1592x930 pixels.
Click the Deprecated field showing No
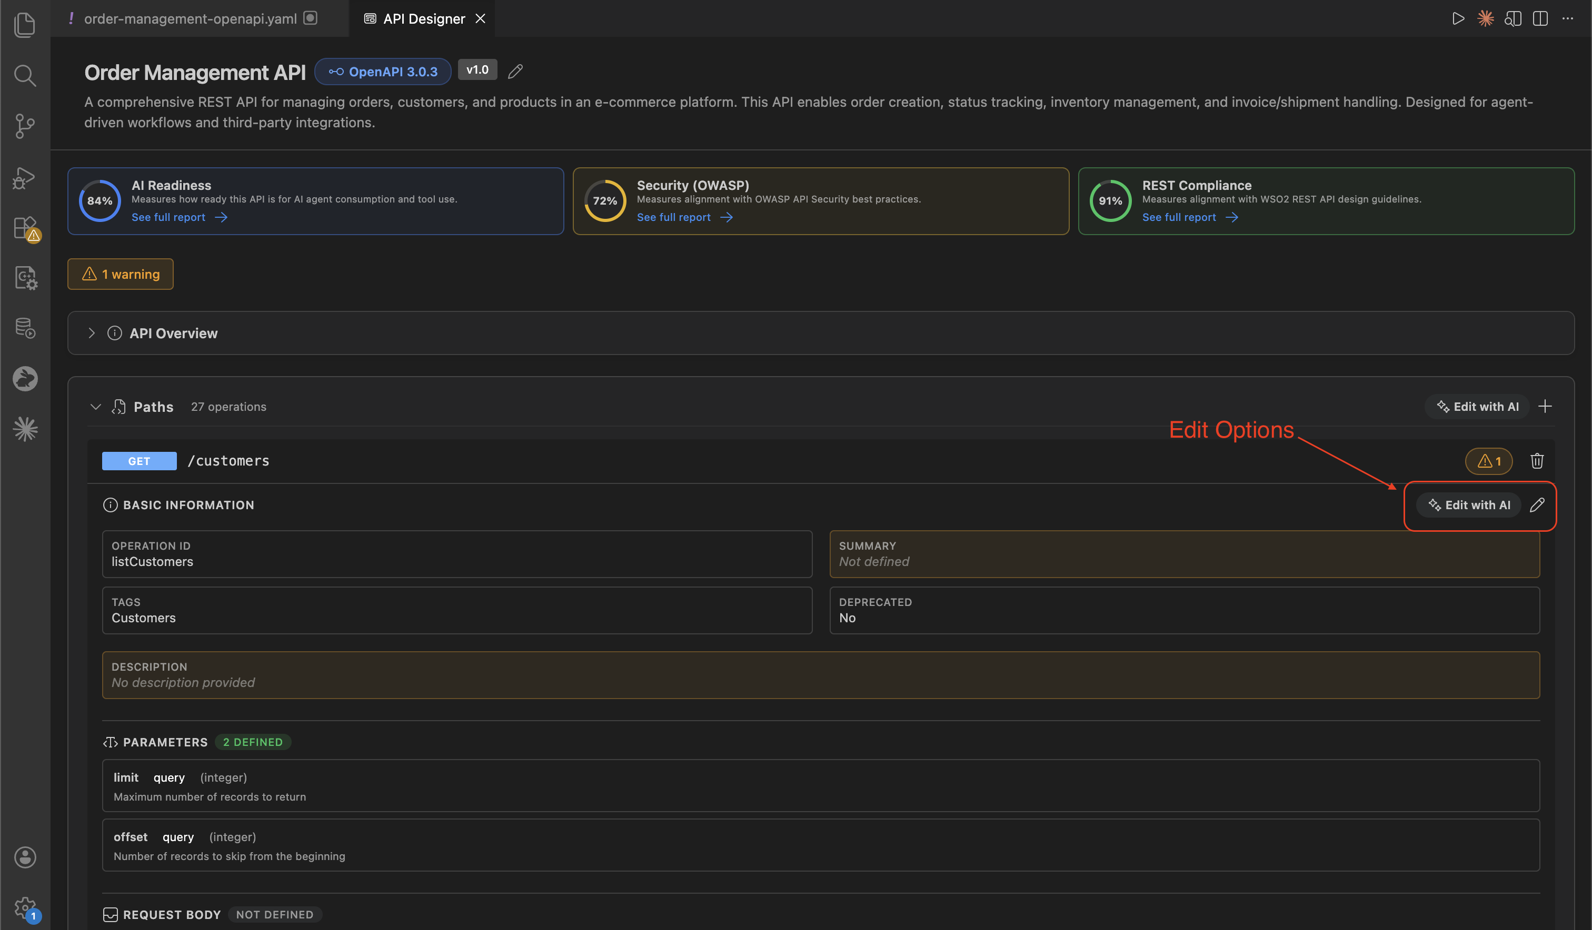pos(1185,611)
